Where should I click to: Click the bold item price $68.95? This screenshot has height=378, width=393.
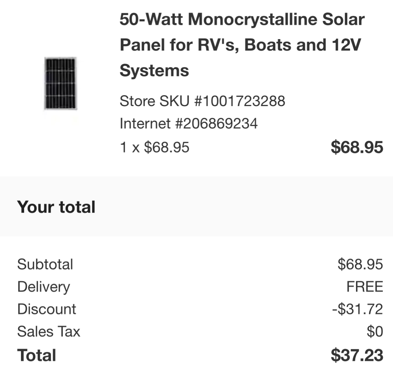tap(357, 147)
